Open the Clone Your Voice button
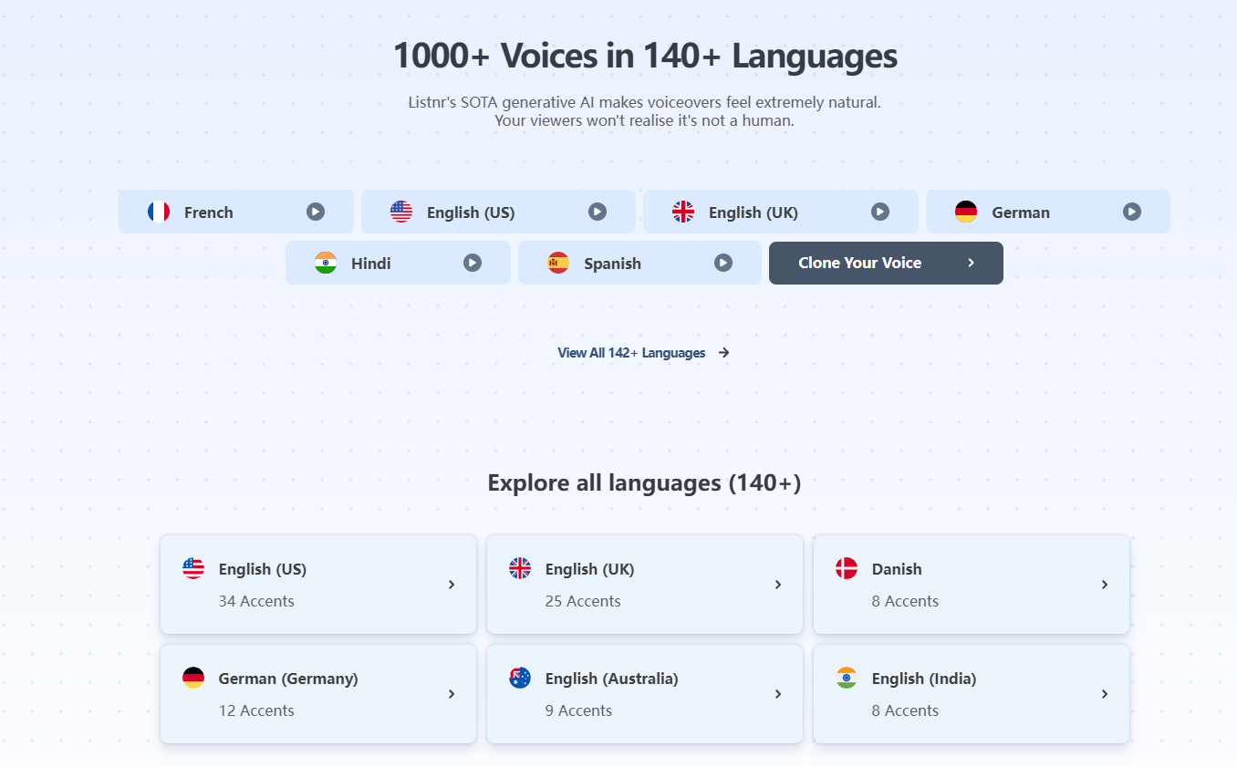The width and height of the screenshot is (1237, 767). pyautogui.click(x=886, y=263)
